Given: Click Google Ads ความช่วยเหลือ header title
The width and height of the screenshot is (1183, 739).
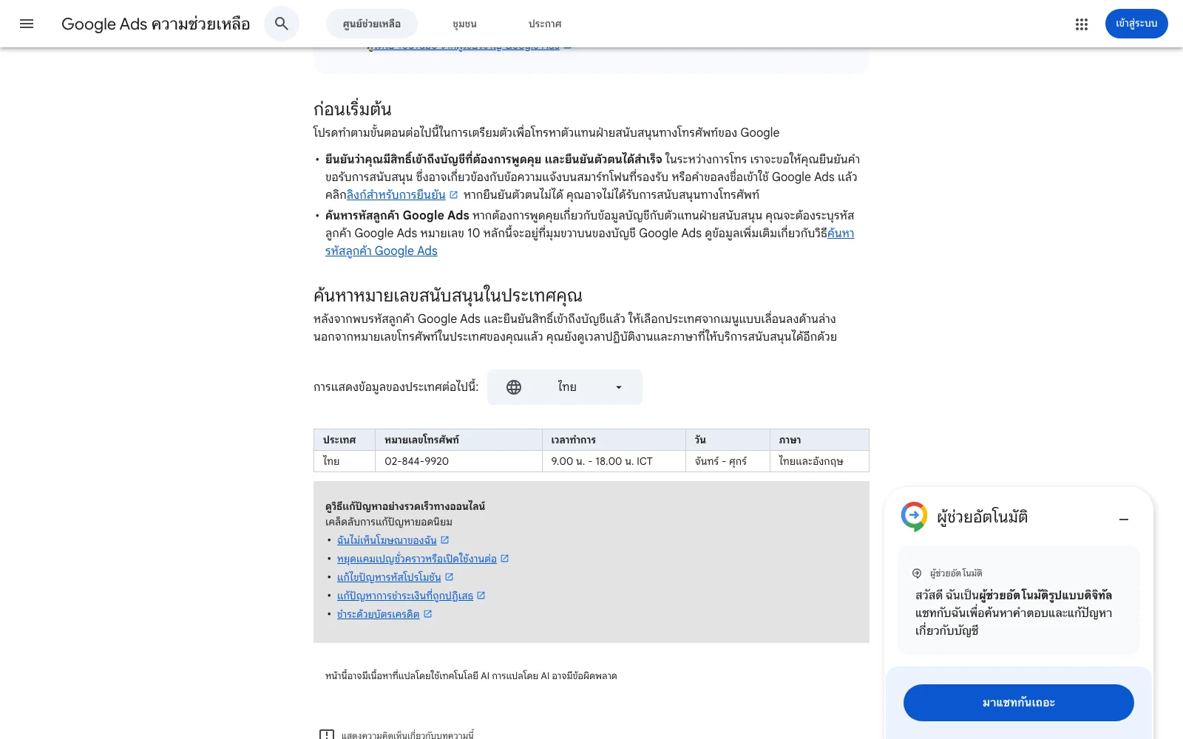Looking at the screenshot, I should [156, 24].
